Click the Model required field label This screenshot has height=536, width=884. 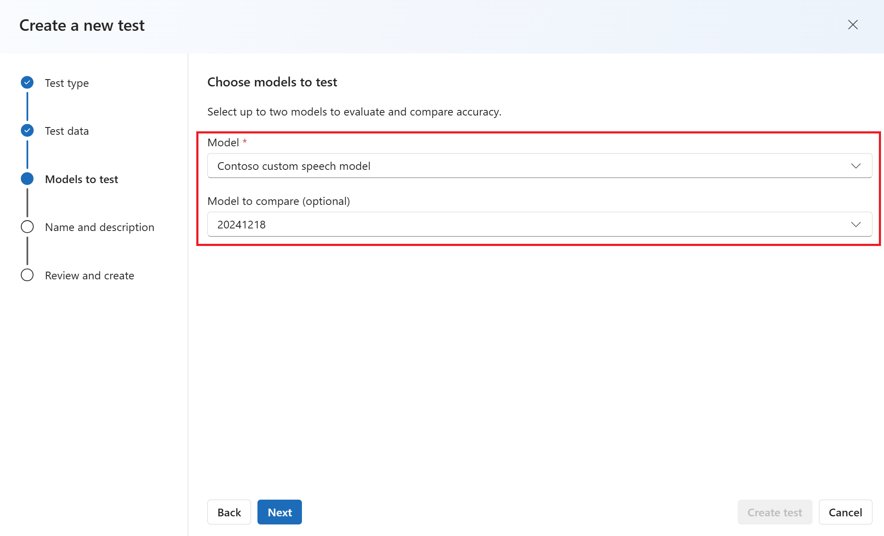tap(227, 142)
